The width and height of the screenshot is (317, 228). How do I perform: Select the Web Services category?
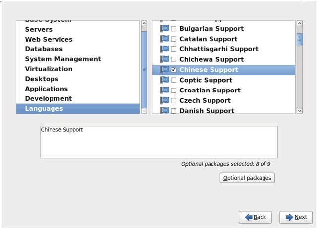click(x=78, y=40)
